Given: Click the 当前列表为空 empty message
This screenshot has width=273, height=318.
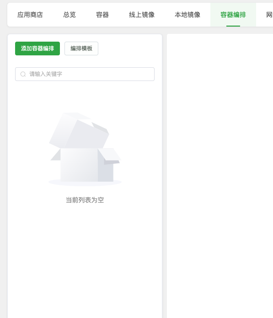Looking at the screenshot, I should tap(85, 200).
